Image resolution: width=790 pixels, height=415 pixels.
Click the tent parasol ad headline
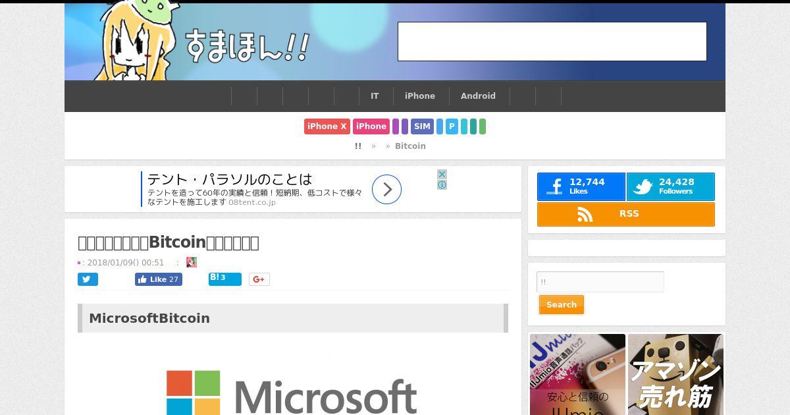click(x=230, y=179)
